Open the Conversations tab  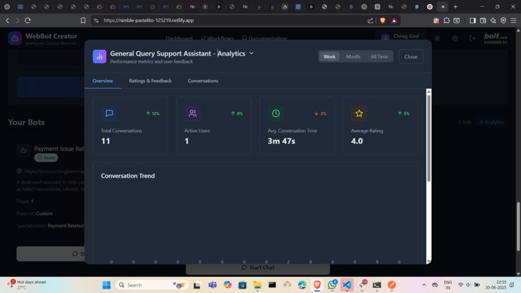tap(203, 81)
